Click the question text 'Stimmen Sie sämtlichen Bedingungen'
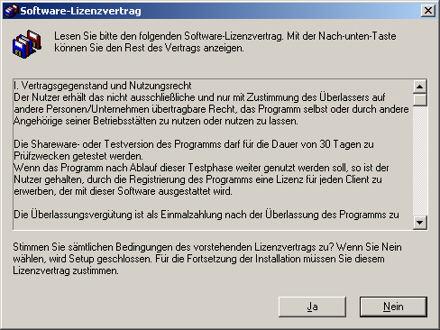The width and height of the screenshot is (440, 330). coord(207,259)
